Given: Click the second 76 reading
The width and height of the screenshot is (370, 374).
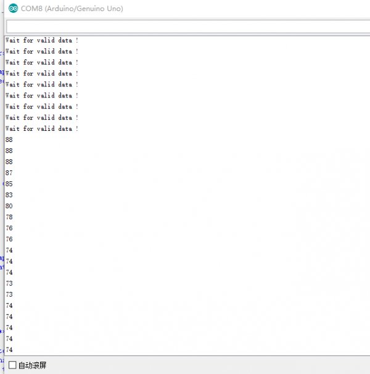Looking at the screenshot, I should pos(9,239).
